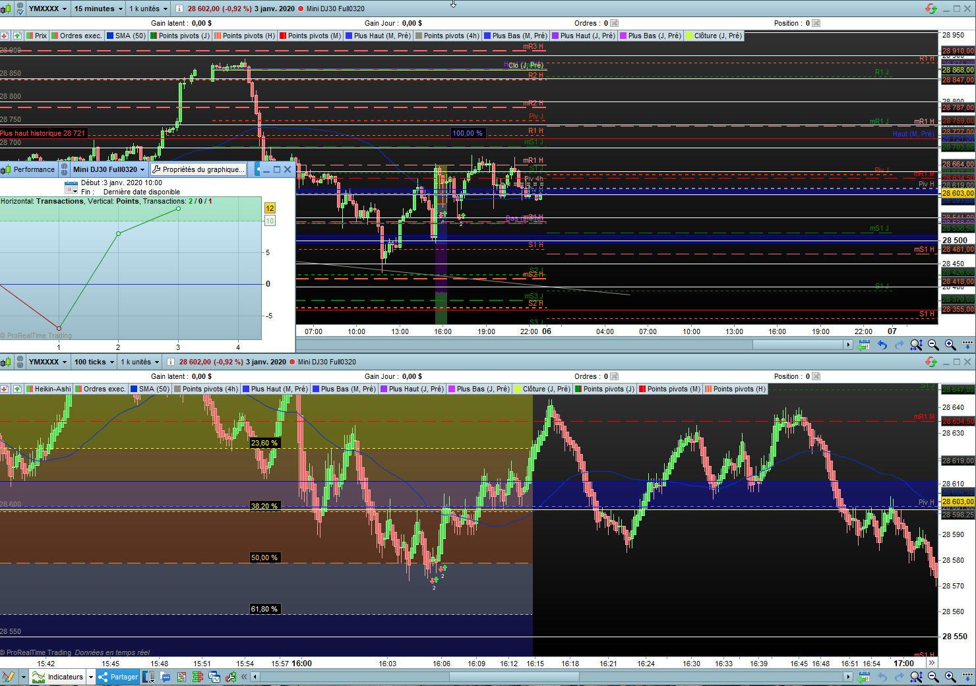Open the drawing tool dropdown arrow

coord(23,677)
